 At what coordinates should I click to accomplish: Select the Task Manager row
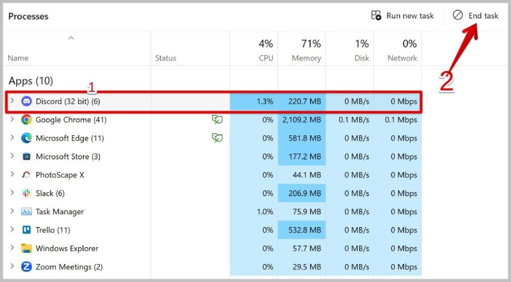[213, 212]
